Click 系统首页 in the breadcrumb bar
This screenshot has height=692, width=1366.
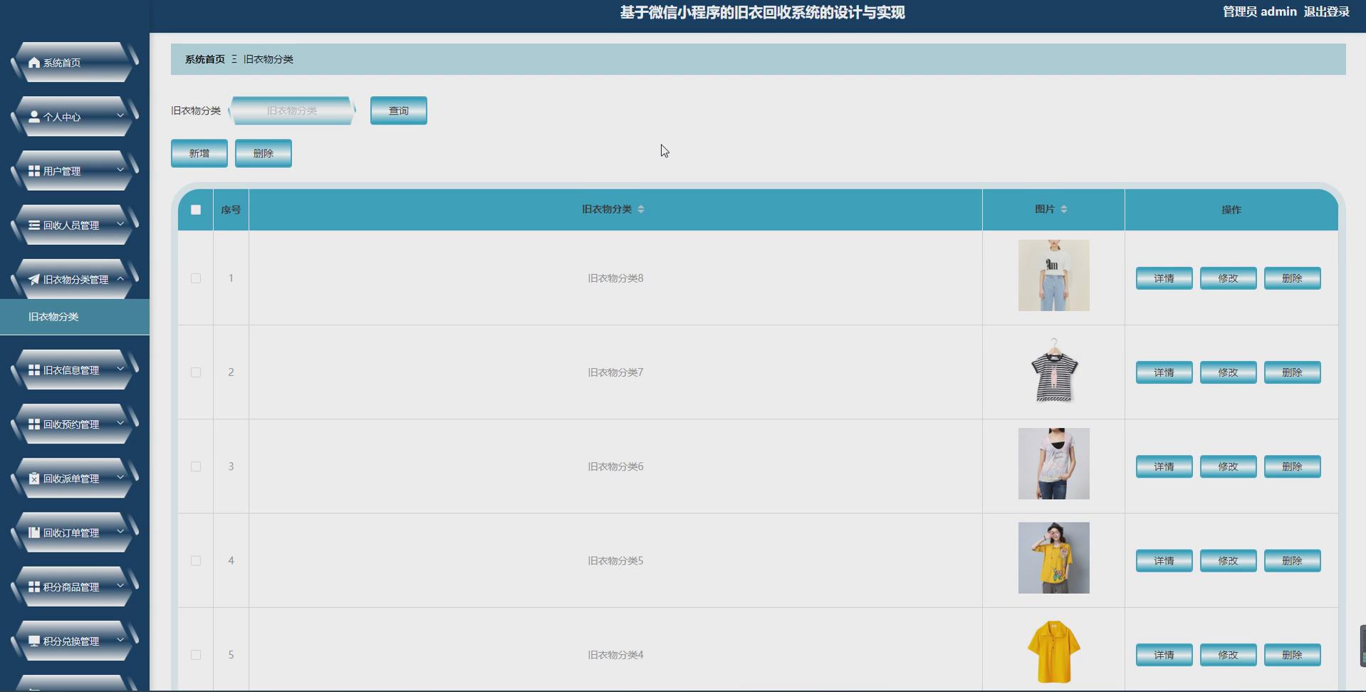click(204, 59)
